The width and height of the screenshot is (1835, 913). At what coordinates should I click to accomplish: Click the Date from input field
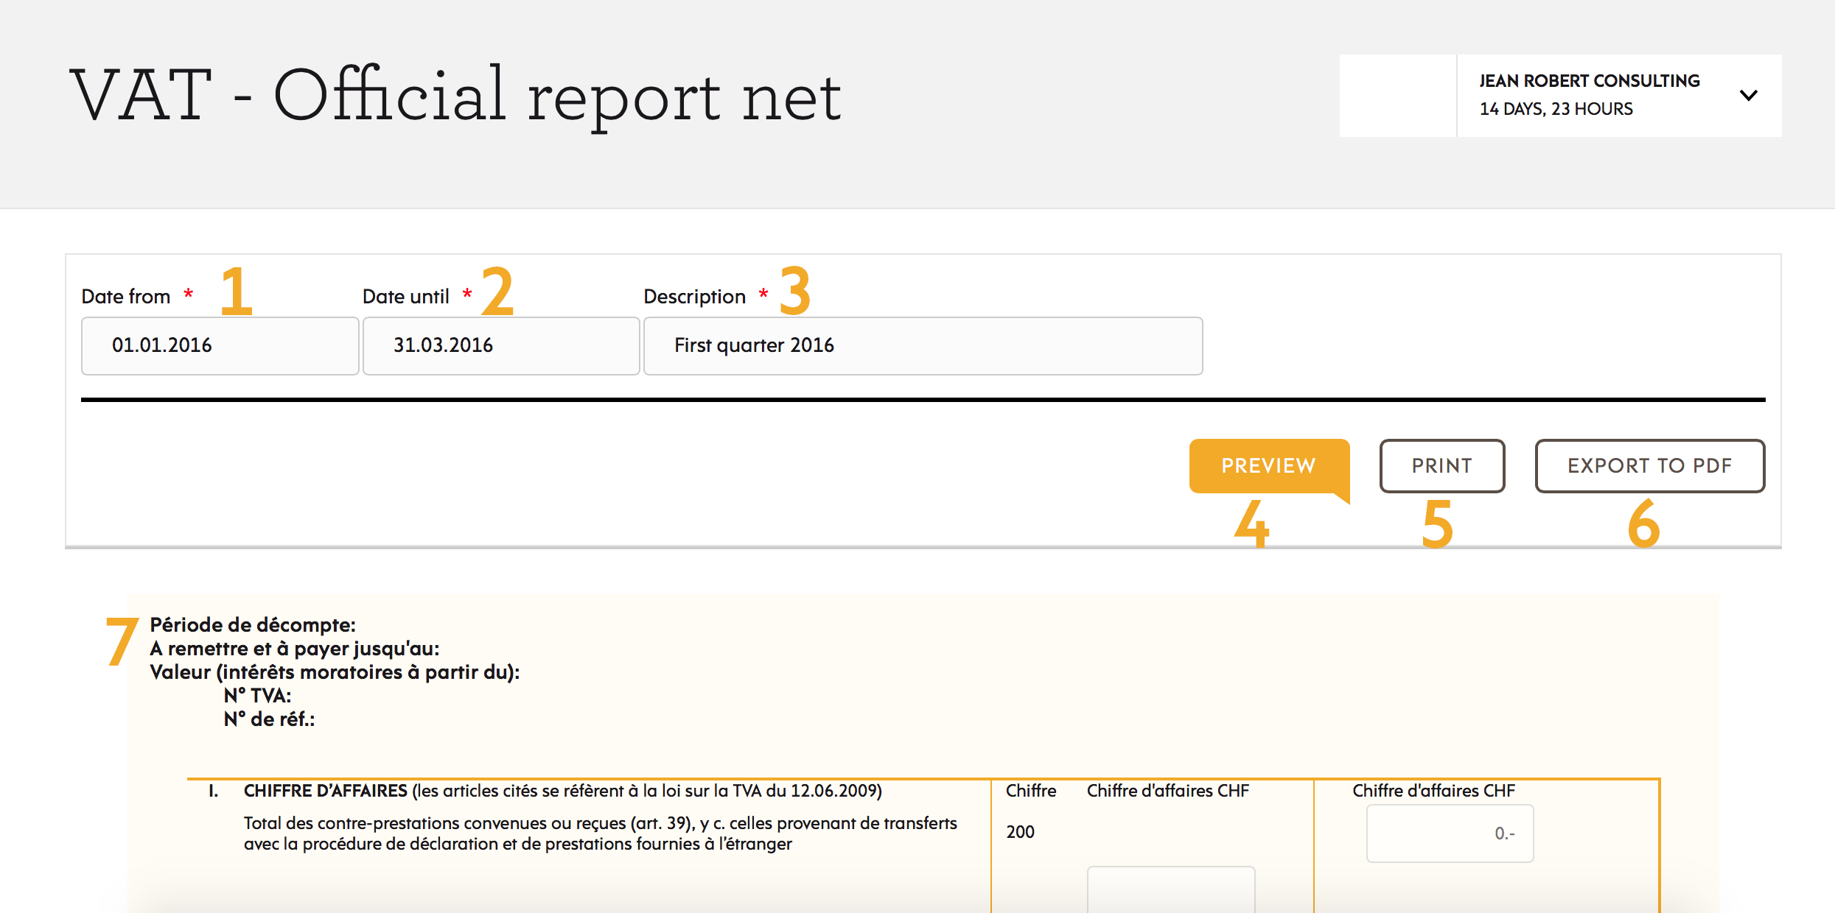(220, 345)
